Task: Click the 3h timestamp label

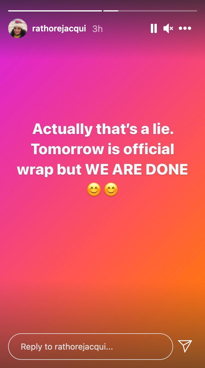Action: click(x=98, y=29)
